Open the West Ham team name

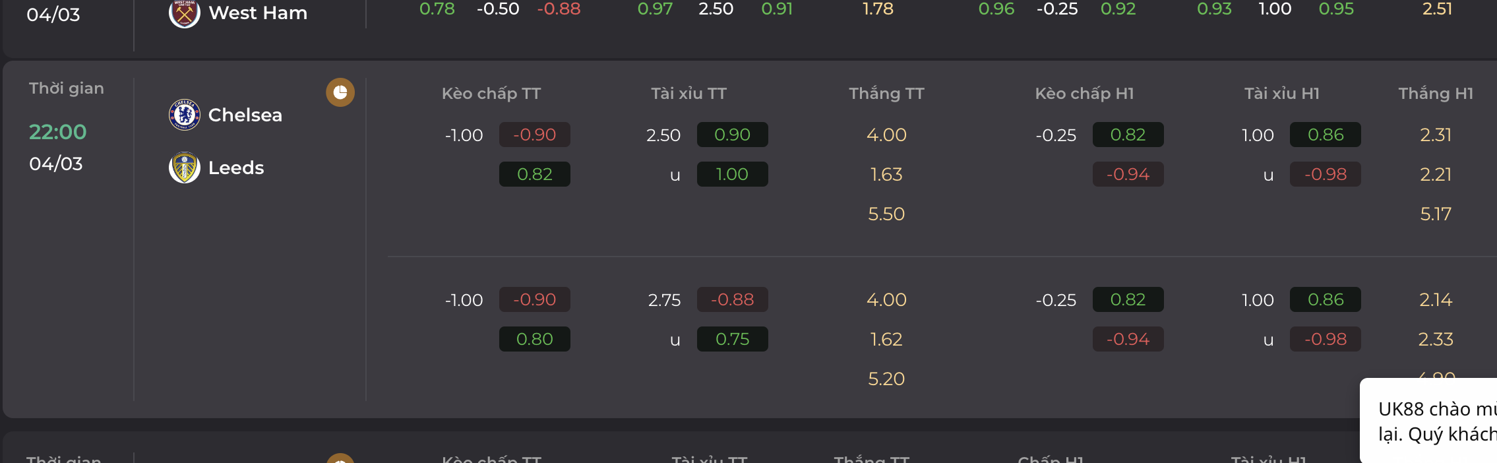click(258, 13)
